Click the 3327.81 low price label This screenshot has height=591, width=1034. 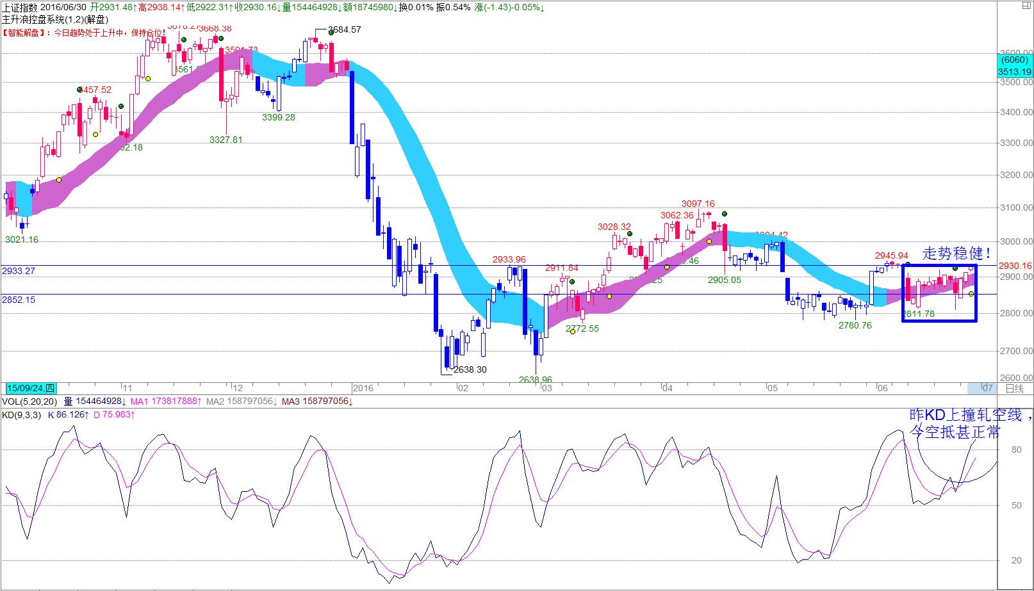226,140
